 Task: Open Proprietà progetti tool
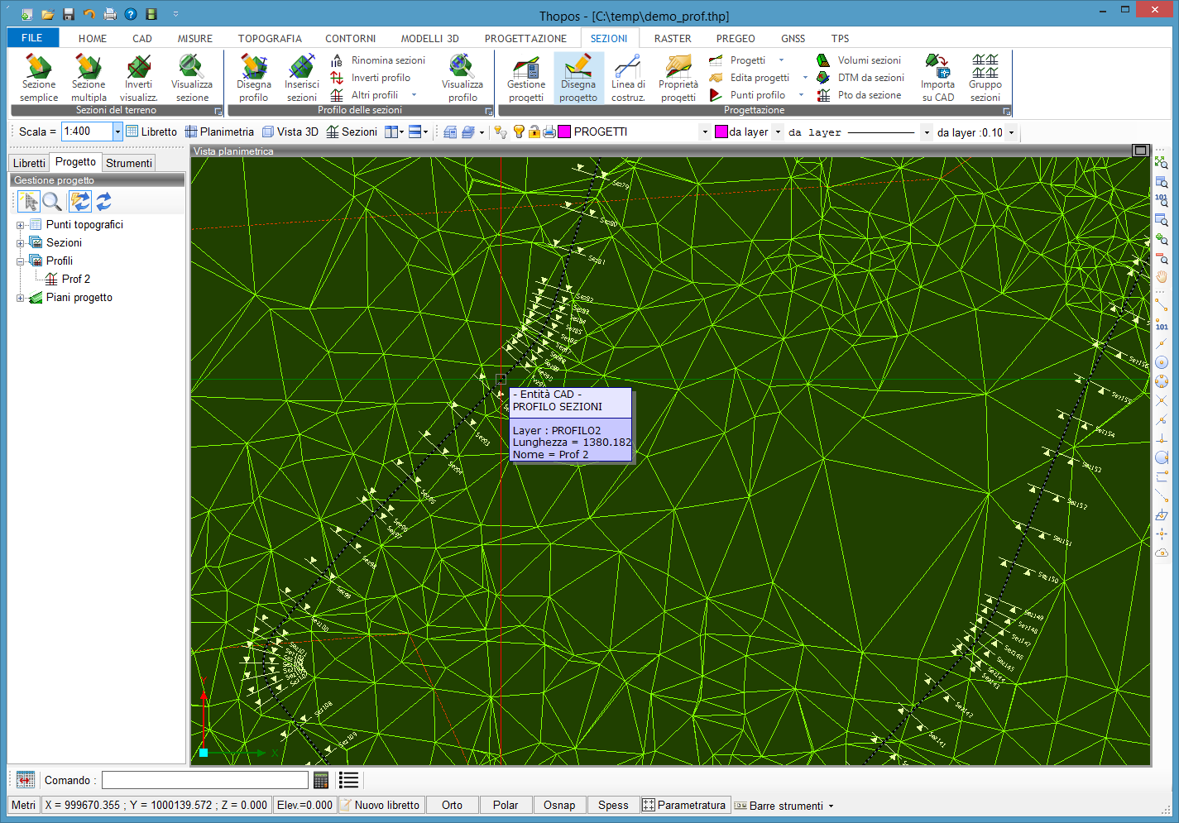click(x=678, y=78)
